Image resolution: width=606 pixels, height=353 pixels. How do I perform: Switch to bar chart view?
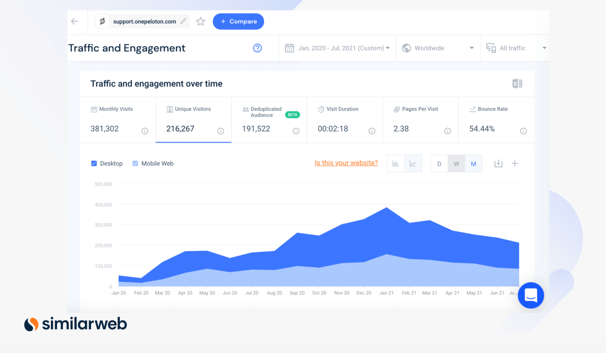(396, 163)
